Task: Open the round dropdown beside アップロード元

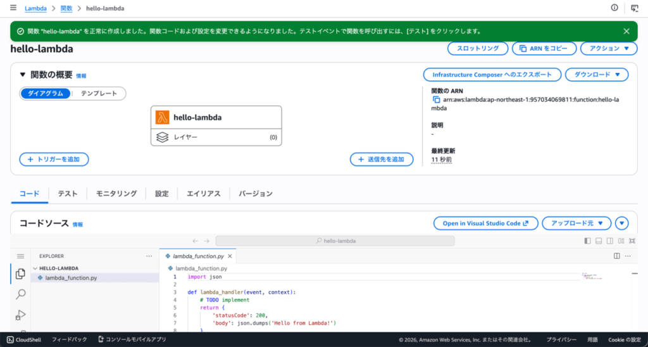Action: click(621, 224)
